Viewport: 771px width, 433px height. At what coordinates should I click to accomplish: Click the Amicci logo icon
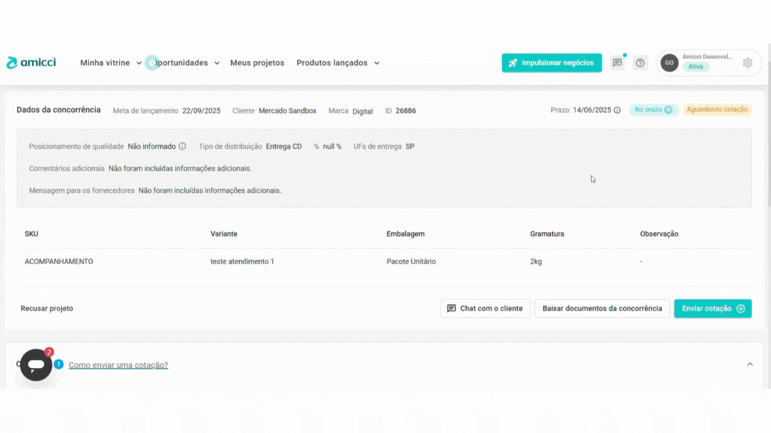[11, 62]
